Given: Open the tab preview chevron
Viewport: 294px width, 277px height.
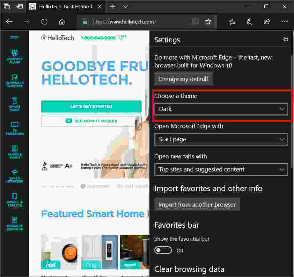Looking at the screenshot, I should [x=125, y=7].
